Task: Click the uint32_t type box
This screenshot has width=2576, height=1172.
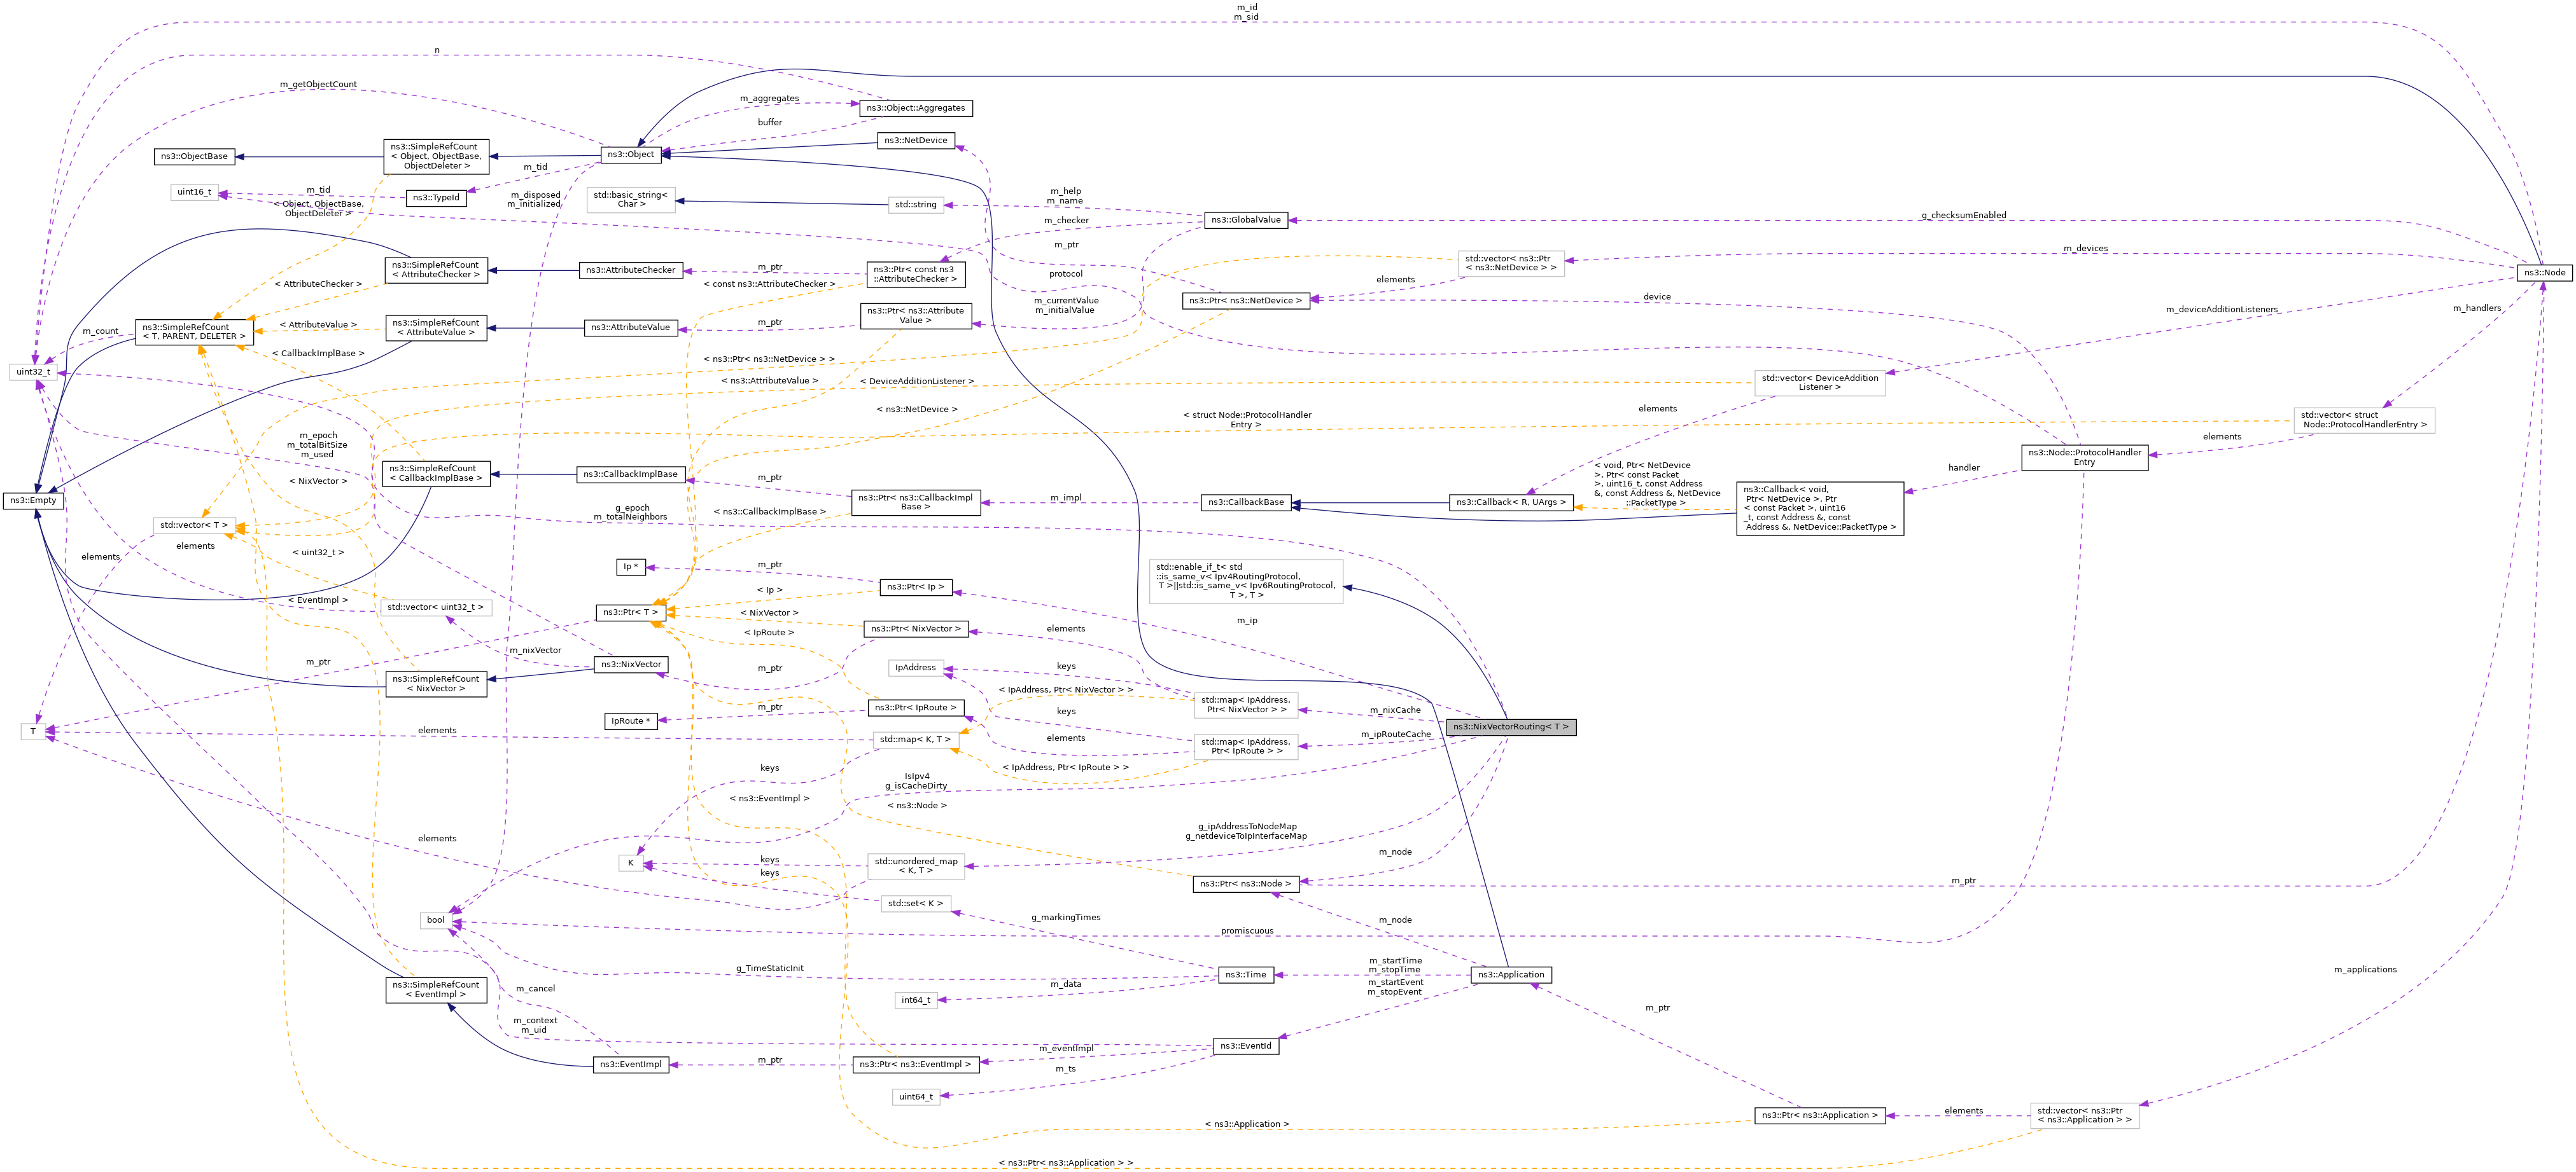Action: [33, 371]
